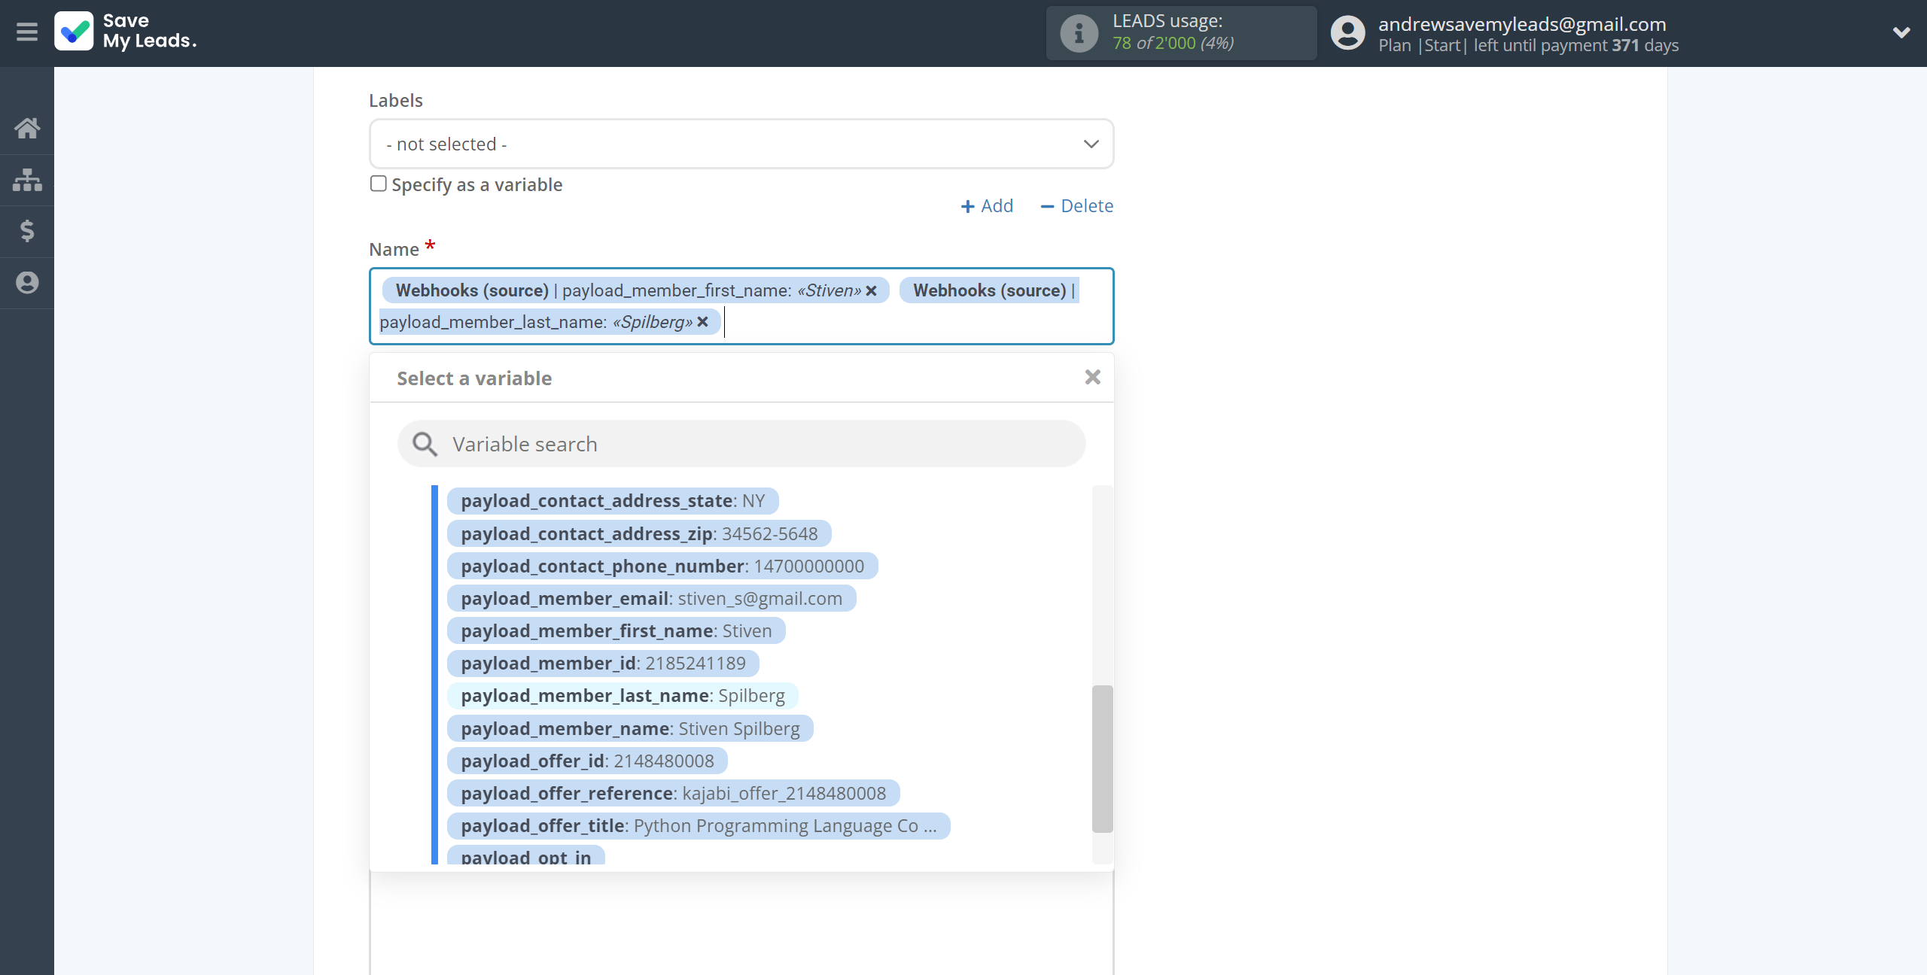
Task: Click the Delete link
Action: pyautogui.click(x=1076, y=206)
